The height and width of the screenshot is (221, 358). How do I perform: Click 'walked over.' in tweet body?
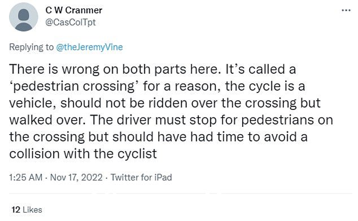point(47,120)
